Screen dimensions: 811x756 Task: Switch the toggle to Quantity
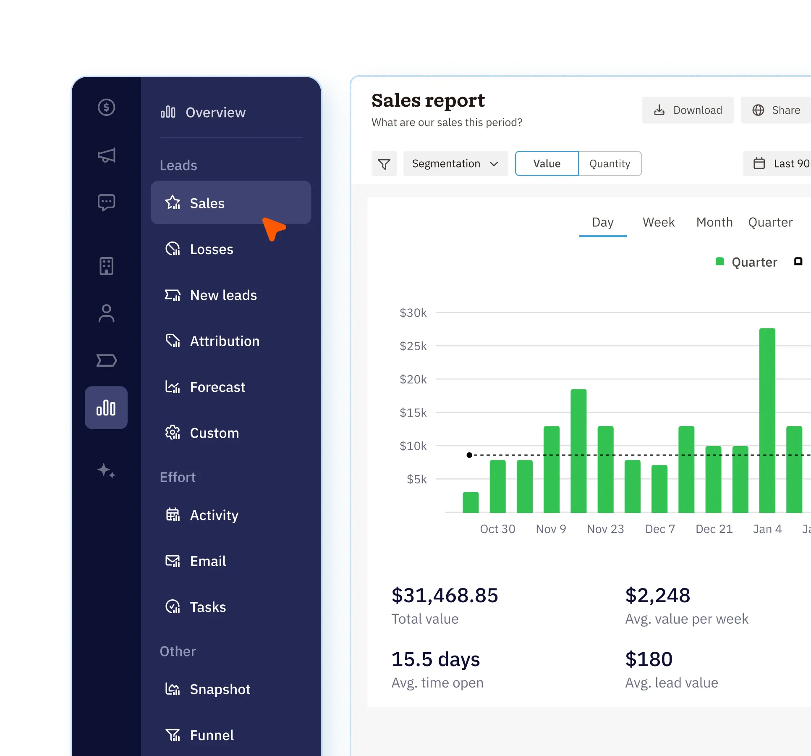[x=610, y=164]
